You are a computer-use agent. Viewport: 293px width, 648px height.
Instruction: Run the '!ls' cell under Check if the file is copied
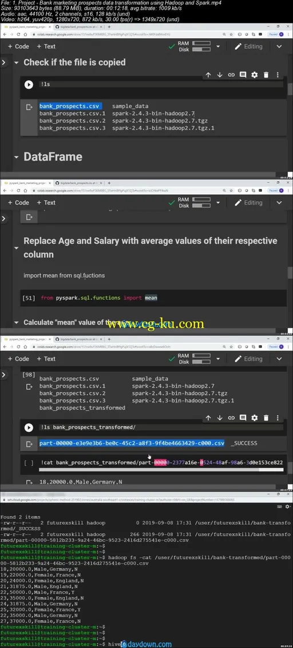click(29, 84)
